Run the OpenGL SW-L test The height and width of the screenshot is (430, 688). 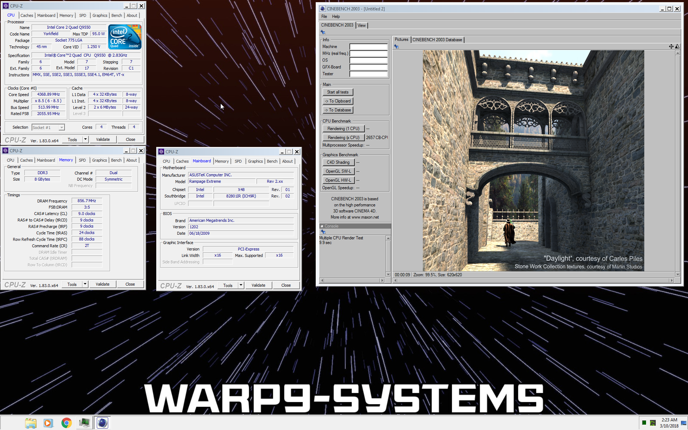[x=338, y=171]
